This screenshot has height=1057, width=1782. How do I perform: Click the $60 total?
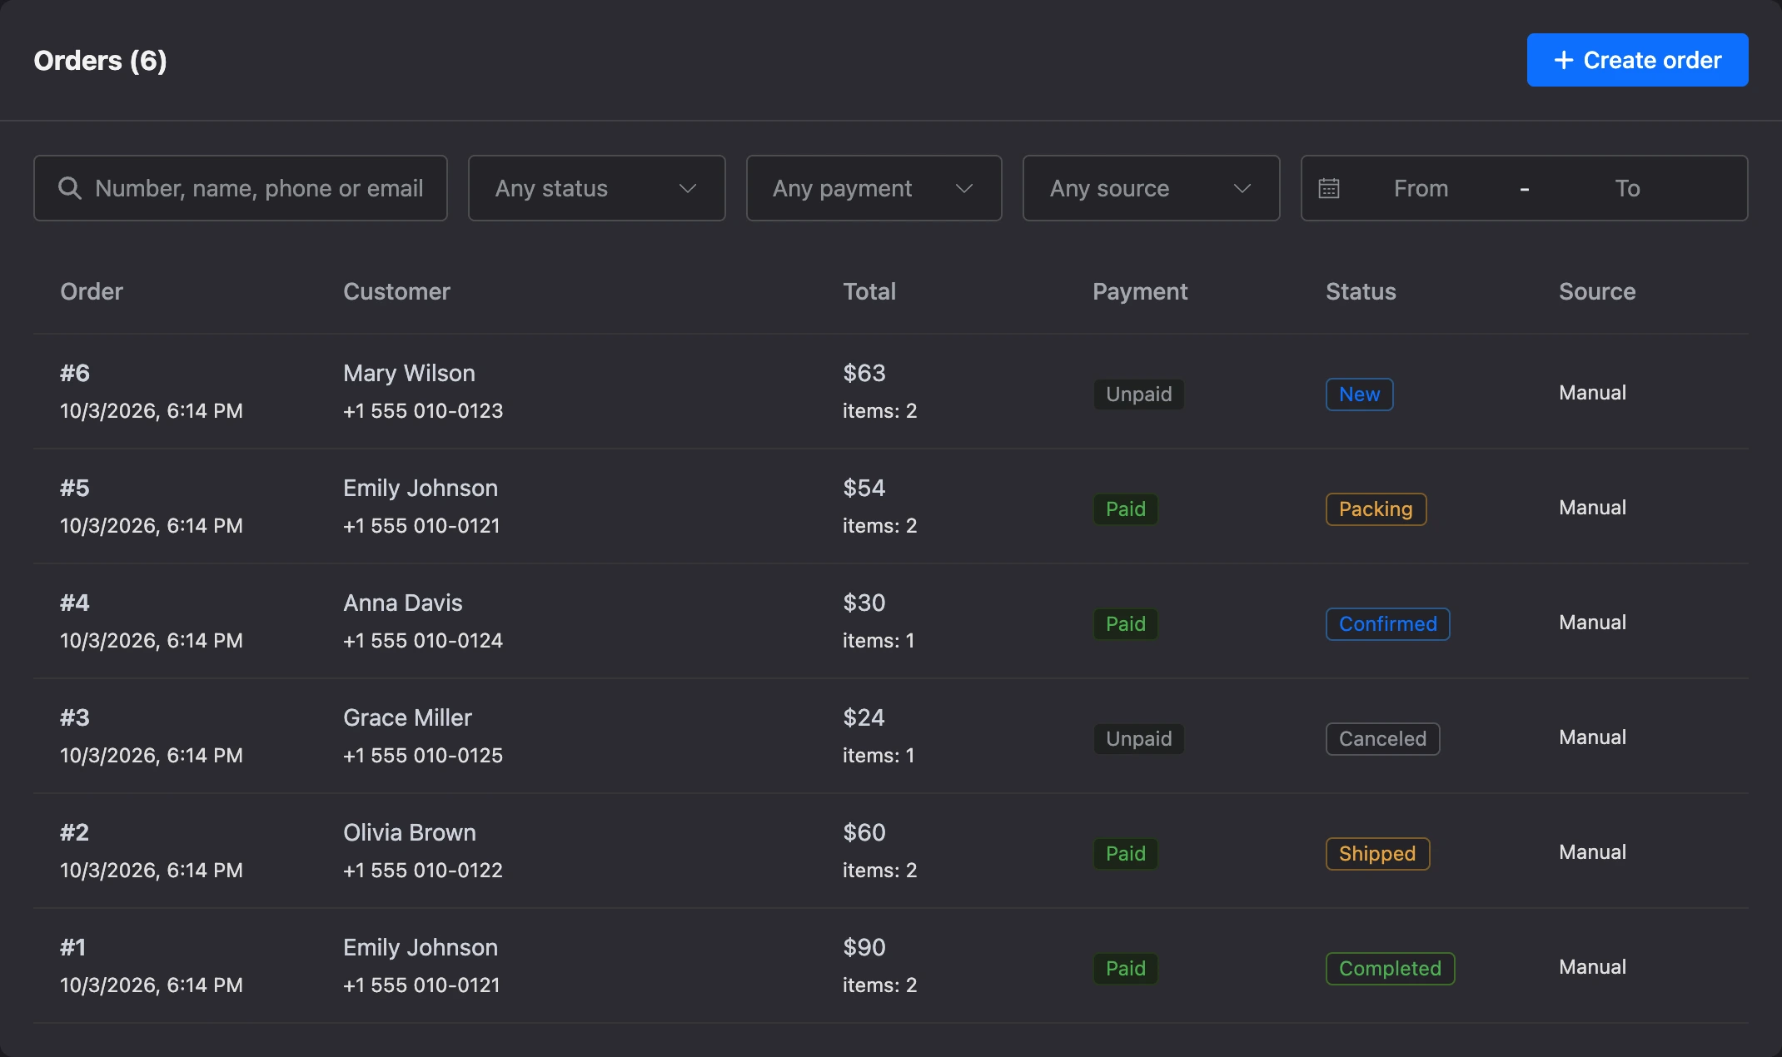click(864, 832)
